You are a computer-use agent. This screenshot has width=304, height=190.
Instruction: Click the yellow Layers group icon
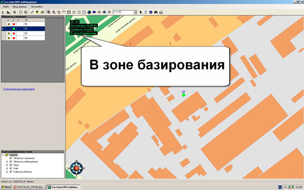pos(7,155)
